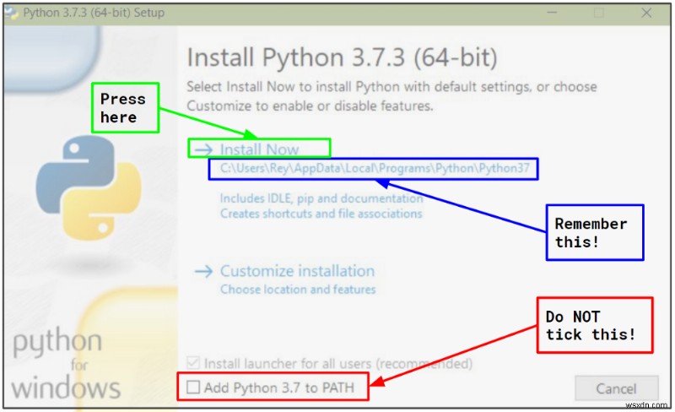Click the large Python logo graphic
Screen dimensions: 675x412
[x=89, y=187]
